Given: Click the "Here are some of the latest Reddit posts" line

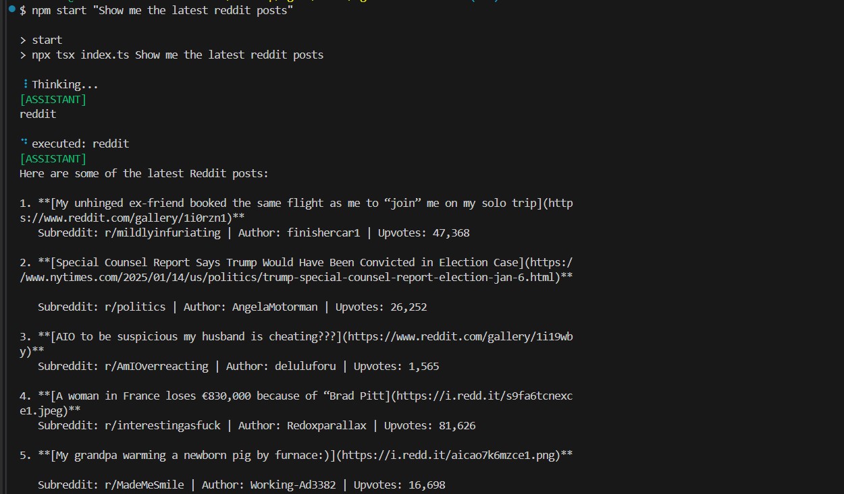Looking at the screenshot, I should pos(144,173).
